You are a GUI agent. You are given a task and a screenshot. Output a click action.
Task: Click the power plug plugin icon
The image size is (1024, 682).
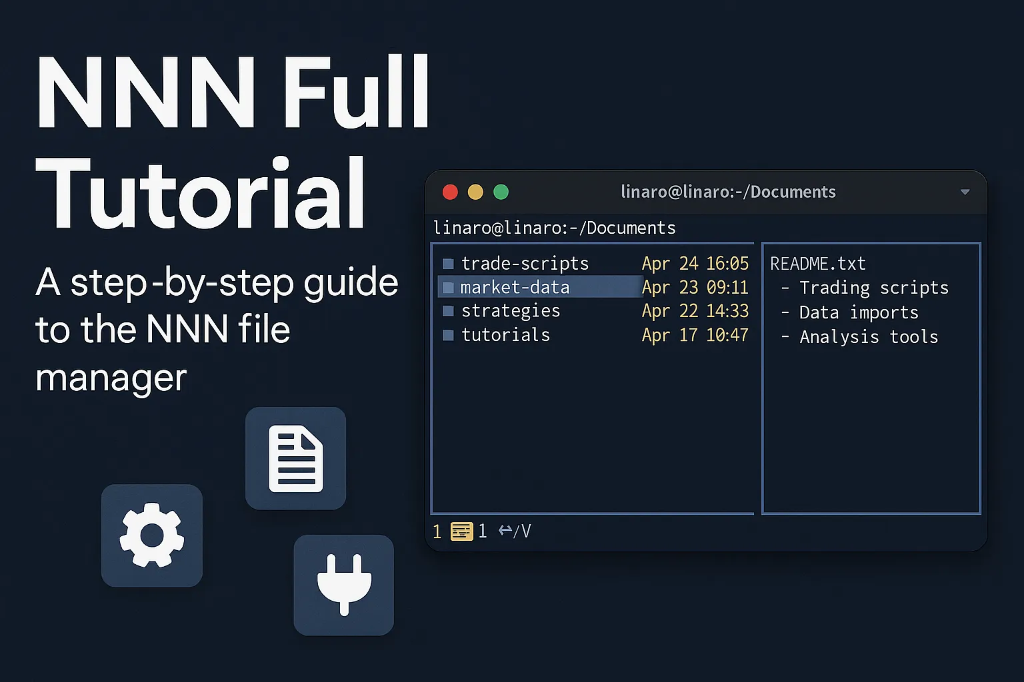point(344,585)
